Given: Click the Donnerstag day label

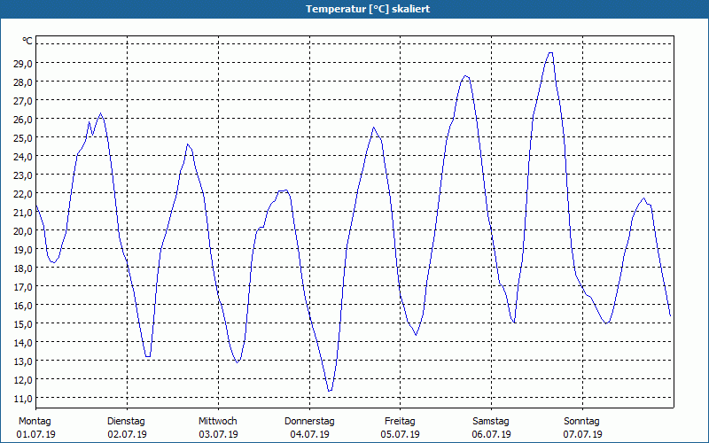Looking at the screenshot, I should point(309,421).
